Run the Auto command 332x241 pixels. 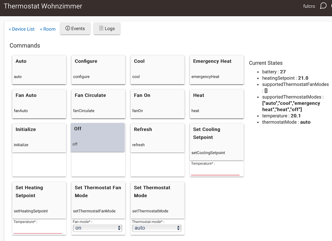pyautogui.click(x=39, y=69)
